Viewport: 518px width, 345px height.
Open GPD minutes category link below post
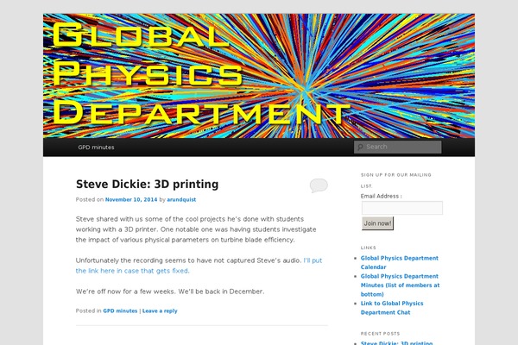coord(120,310)
